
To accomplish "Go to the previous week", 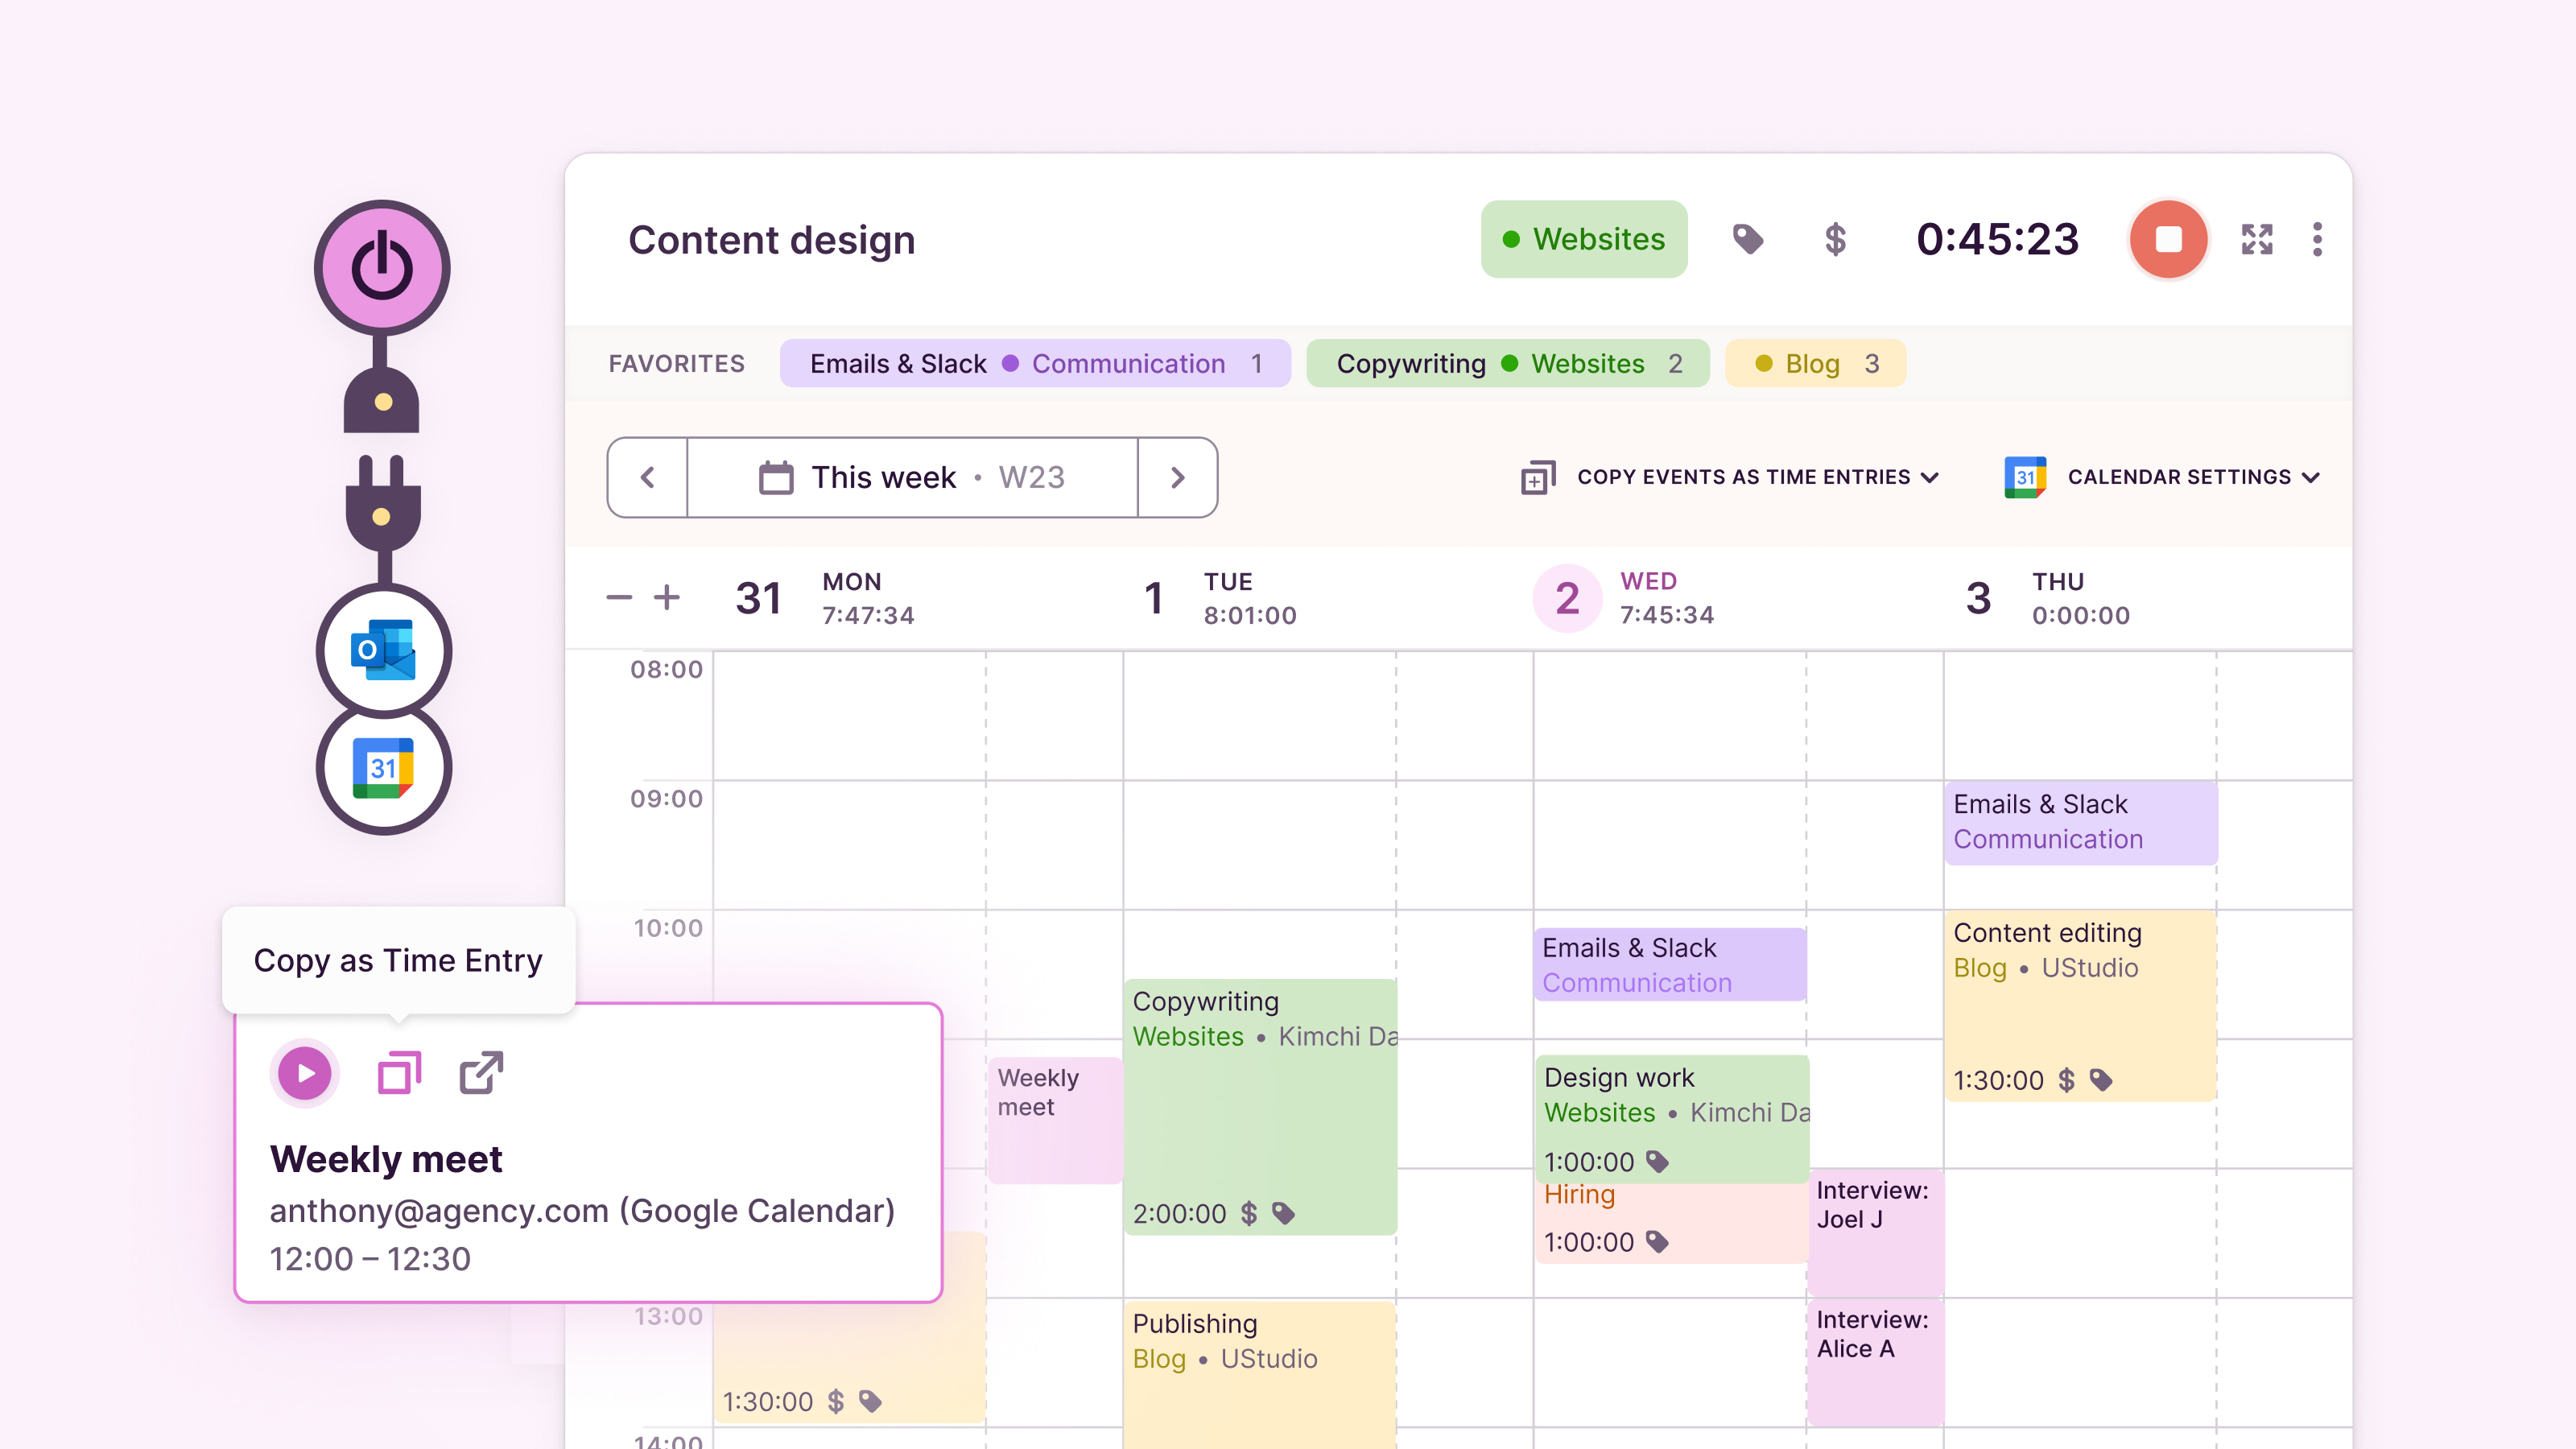I will (647, 477).
